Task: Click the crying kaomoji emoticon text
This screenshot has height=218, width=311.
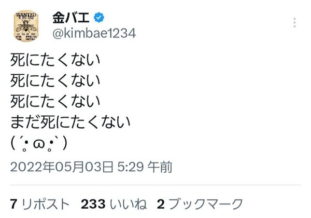Action: click(39, 144)
